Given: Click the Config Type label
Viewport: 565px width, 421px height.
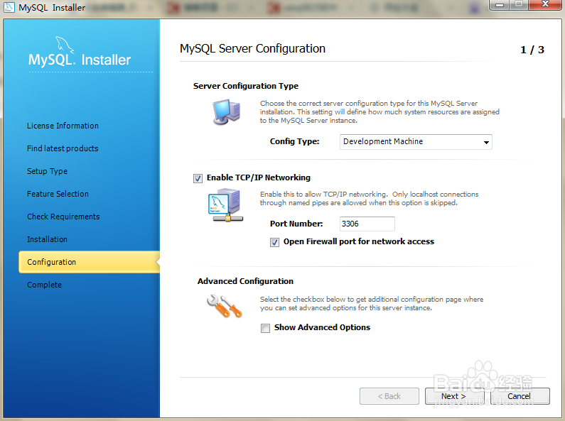Looking at the screenshot, I should pyautogui.click(x=294, y=141).
